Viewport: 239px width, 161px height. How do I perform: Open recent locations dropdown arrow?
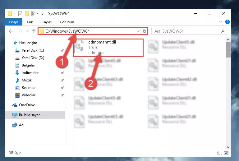[x=27, y=31]
